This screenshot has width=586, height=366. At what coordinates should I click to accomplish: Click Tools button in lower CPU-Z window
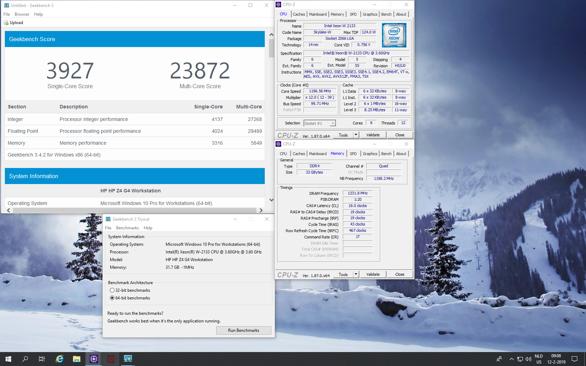coord(343,274)
